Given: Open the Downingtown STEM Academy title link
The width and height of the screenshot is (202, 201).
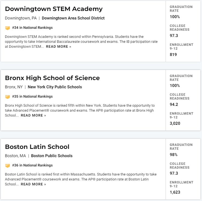Looking at the screenshot, I should point(54,9).
